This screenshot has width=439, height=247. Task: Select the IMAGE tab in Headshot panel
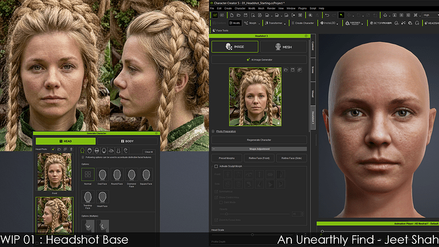[x=235, y=46]
